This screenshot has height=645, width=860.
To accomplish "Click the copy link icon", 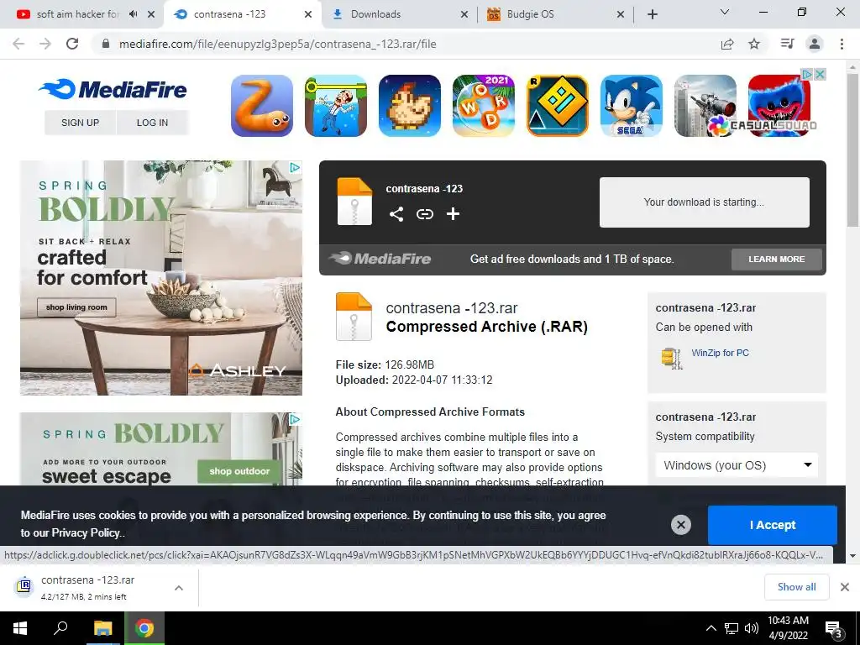I will coord(424,214).
